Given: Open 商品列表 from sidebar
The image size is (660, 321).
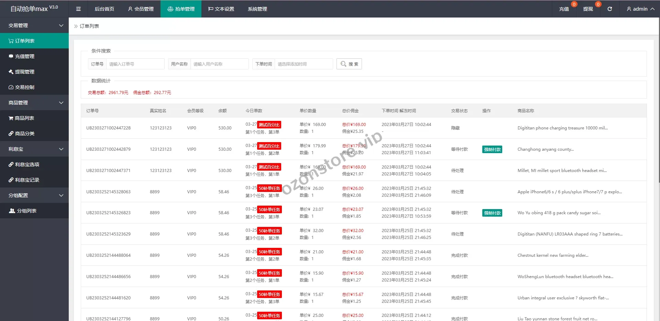Looking at the screenshot, I should (24, 118).
